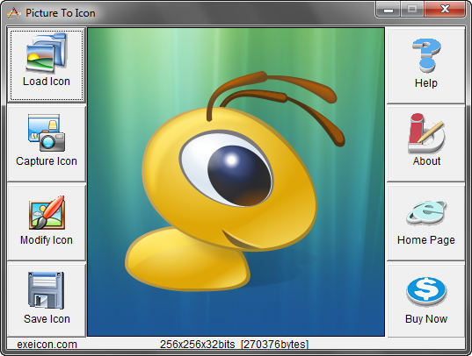Click the Picture To Icon app logo
The height and width of the screenshot is (356, 472).
click(x=14, y=13)
